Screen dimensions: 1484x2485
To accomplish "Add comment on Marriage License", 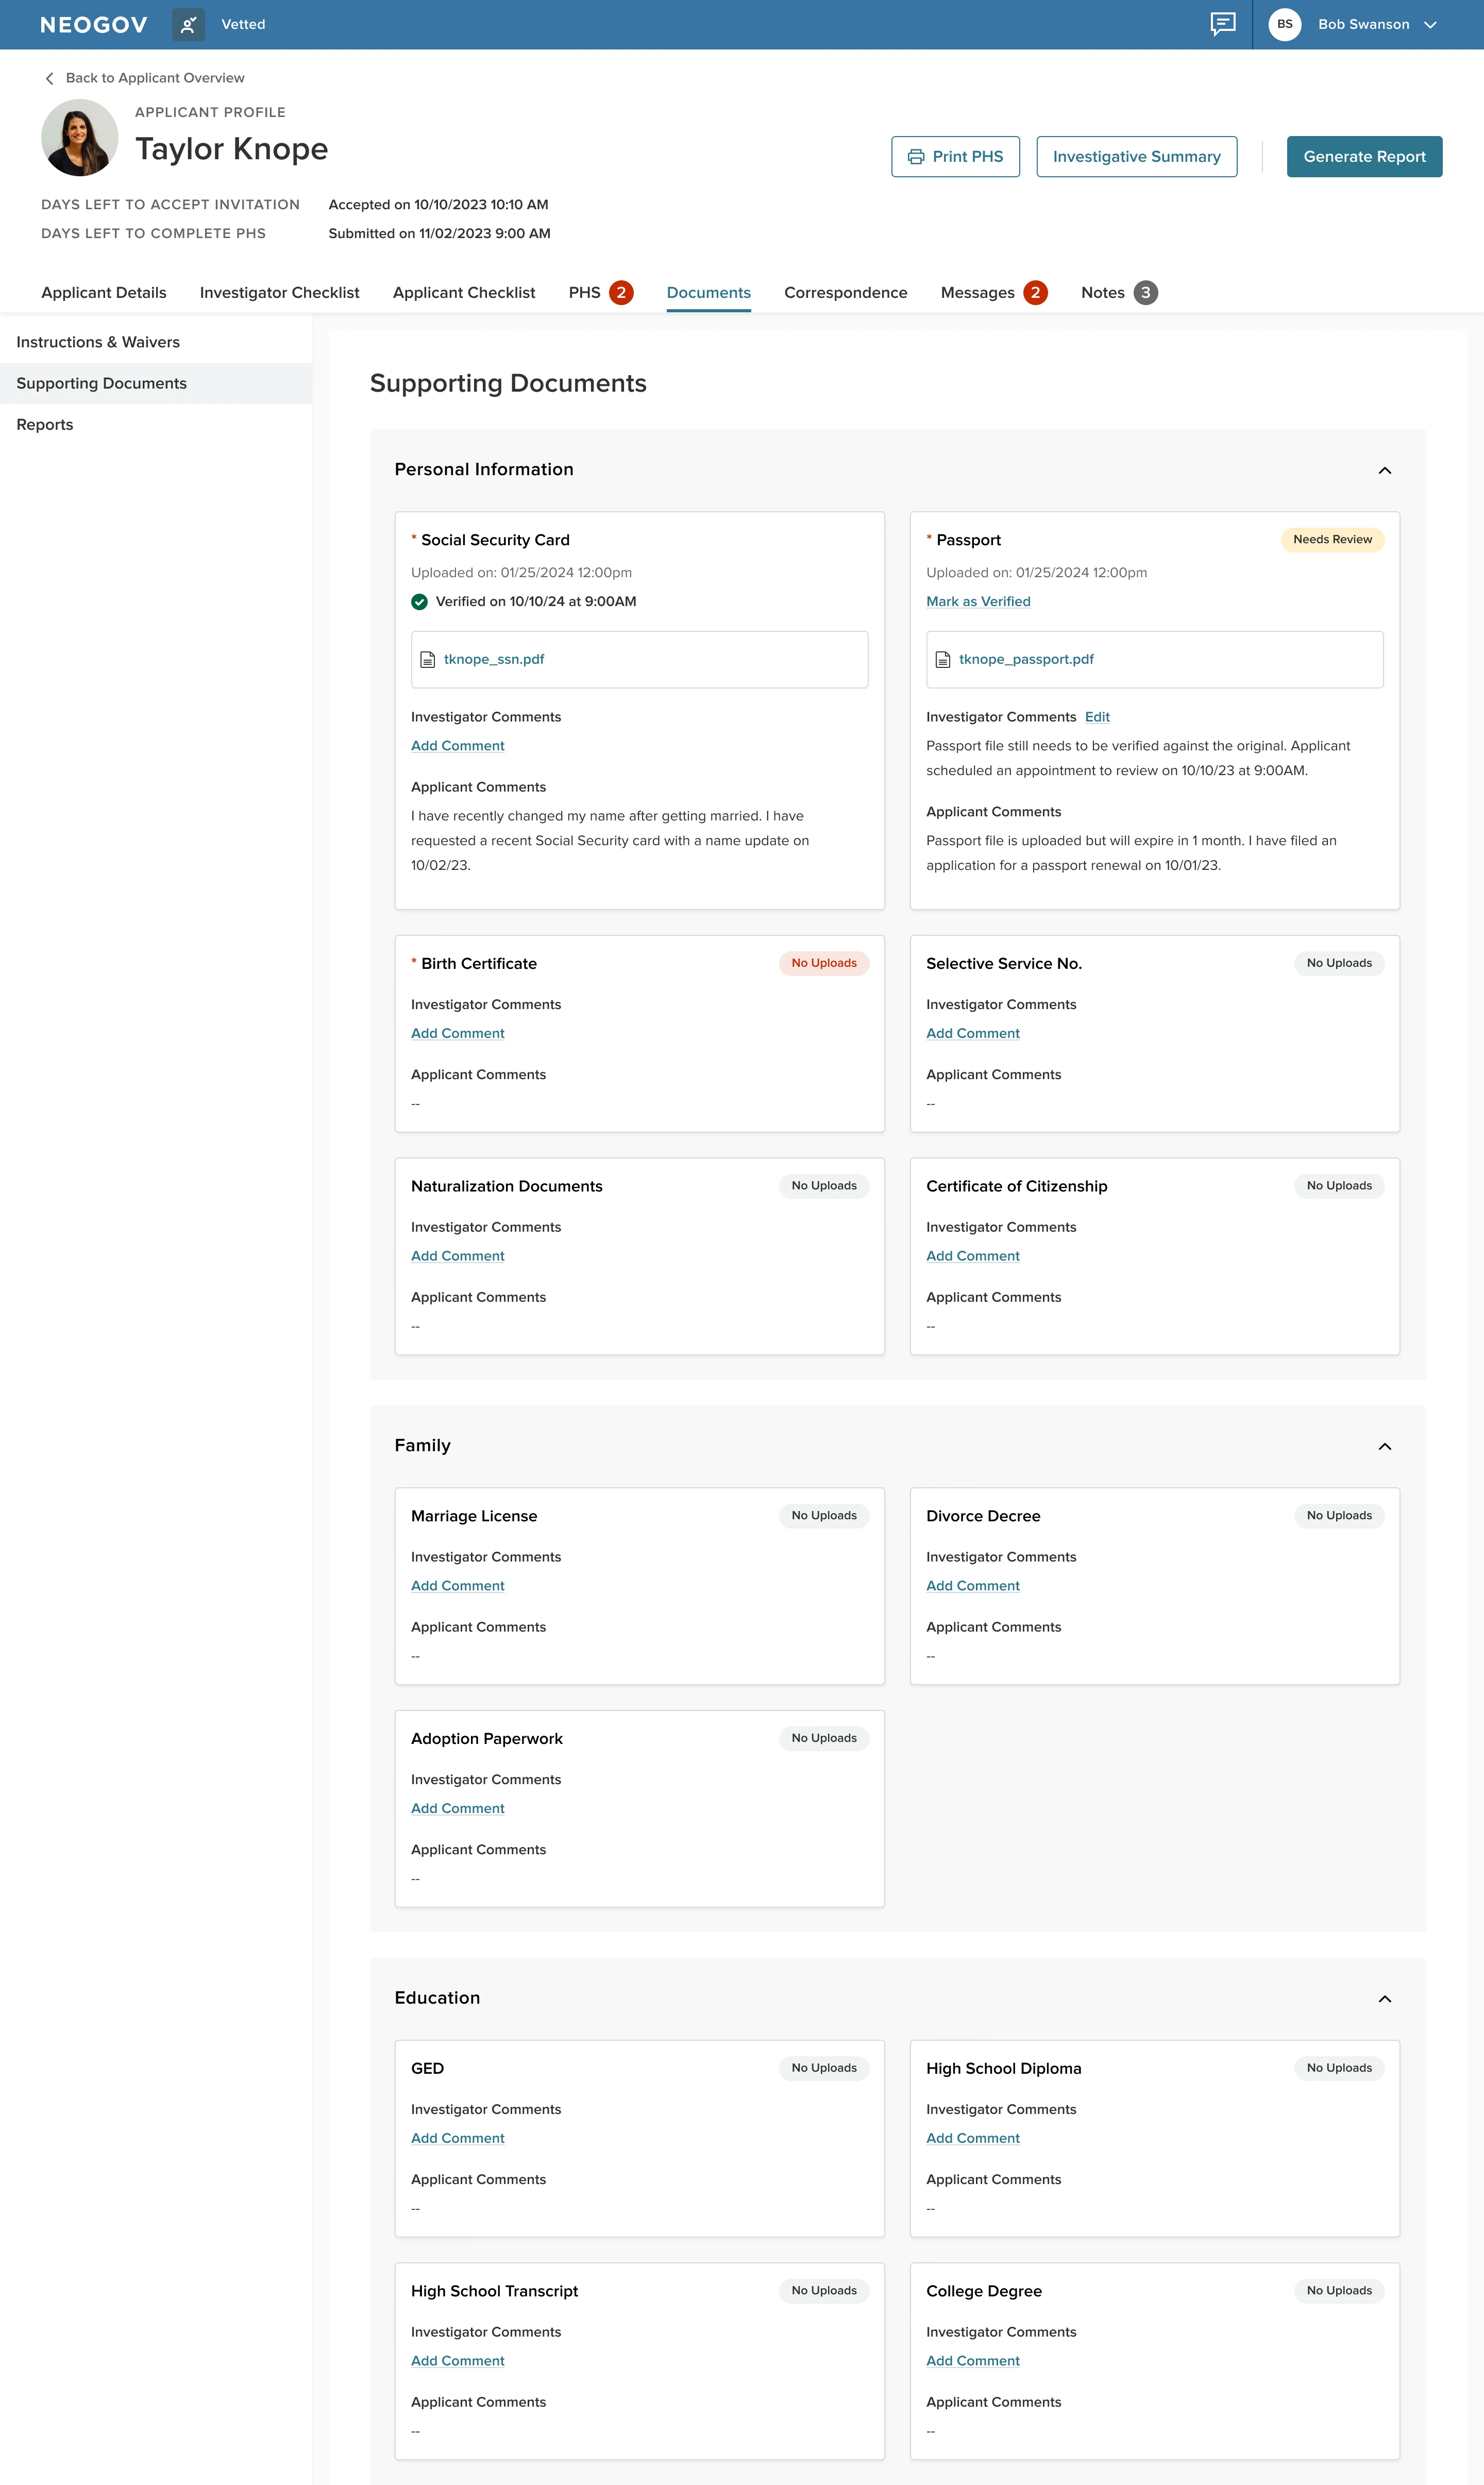I will (458, 1586).
